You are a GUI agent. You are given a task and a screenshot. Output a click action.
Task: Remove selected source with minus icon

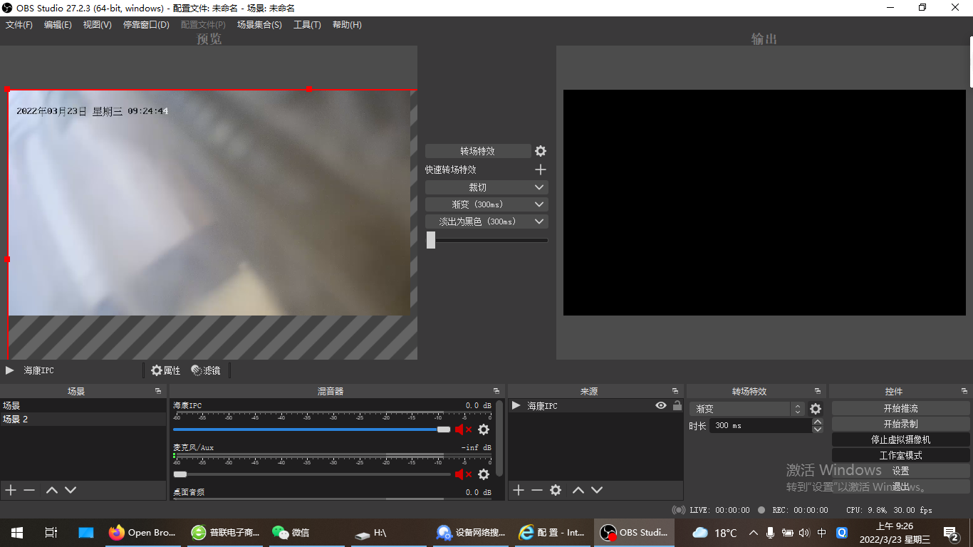[x=537, y=490]
